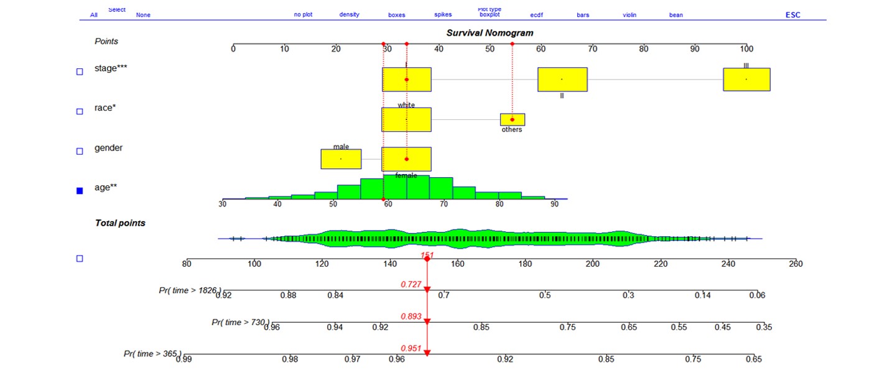
Task: Select the 'others' race box
Action: (x=513, y=119)
